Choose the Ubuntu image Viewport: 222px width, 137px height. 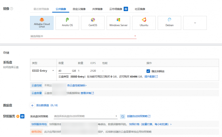(144, 23)
